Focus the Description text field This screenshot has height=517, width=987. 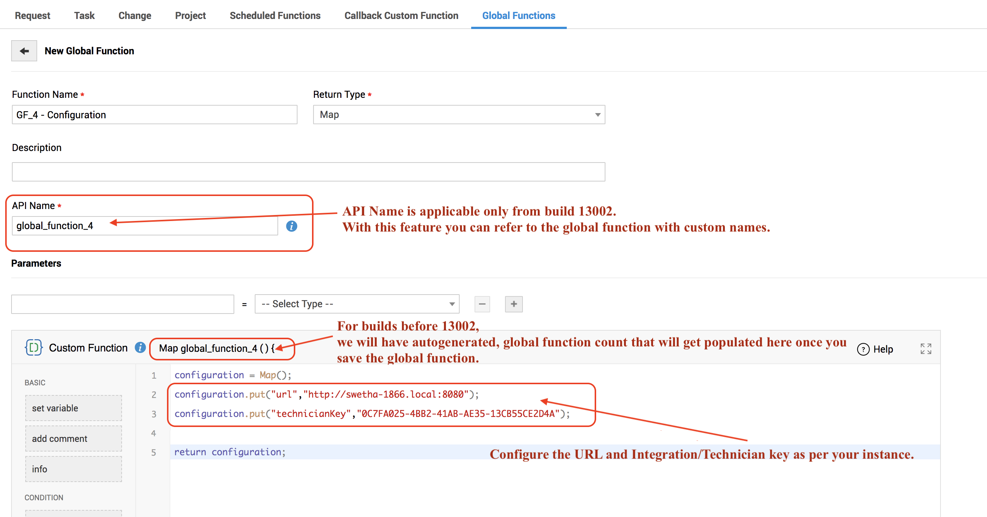pos(308,172)
